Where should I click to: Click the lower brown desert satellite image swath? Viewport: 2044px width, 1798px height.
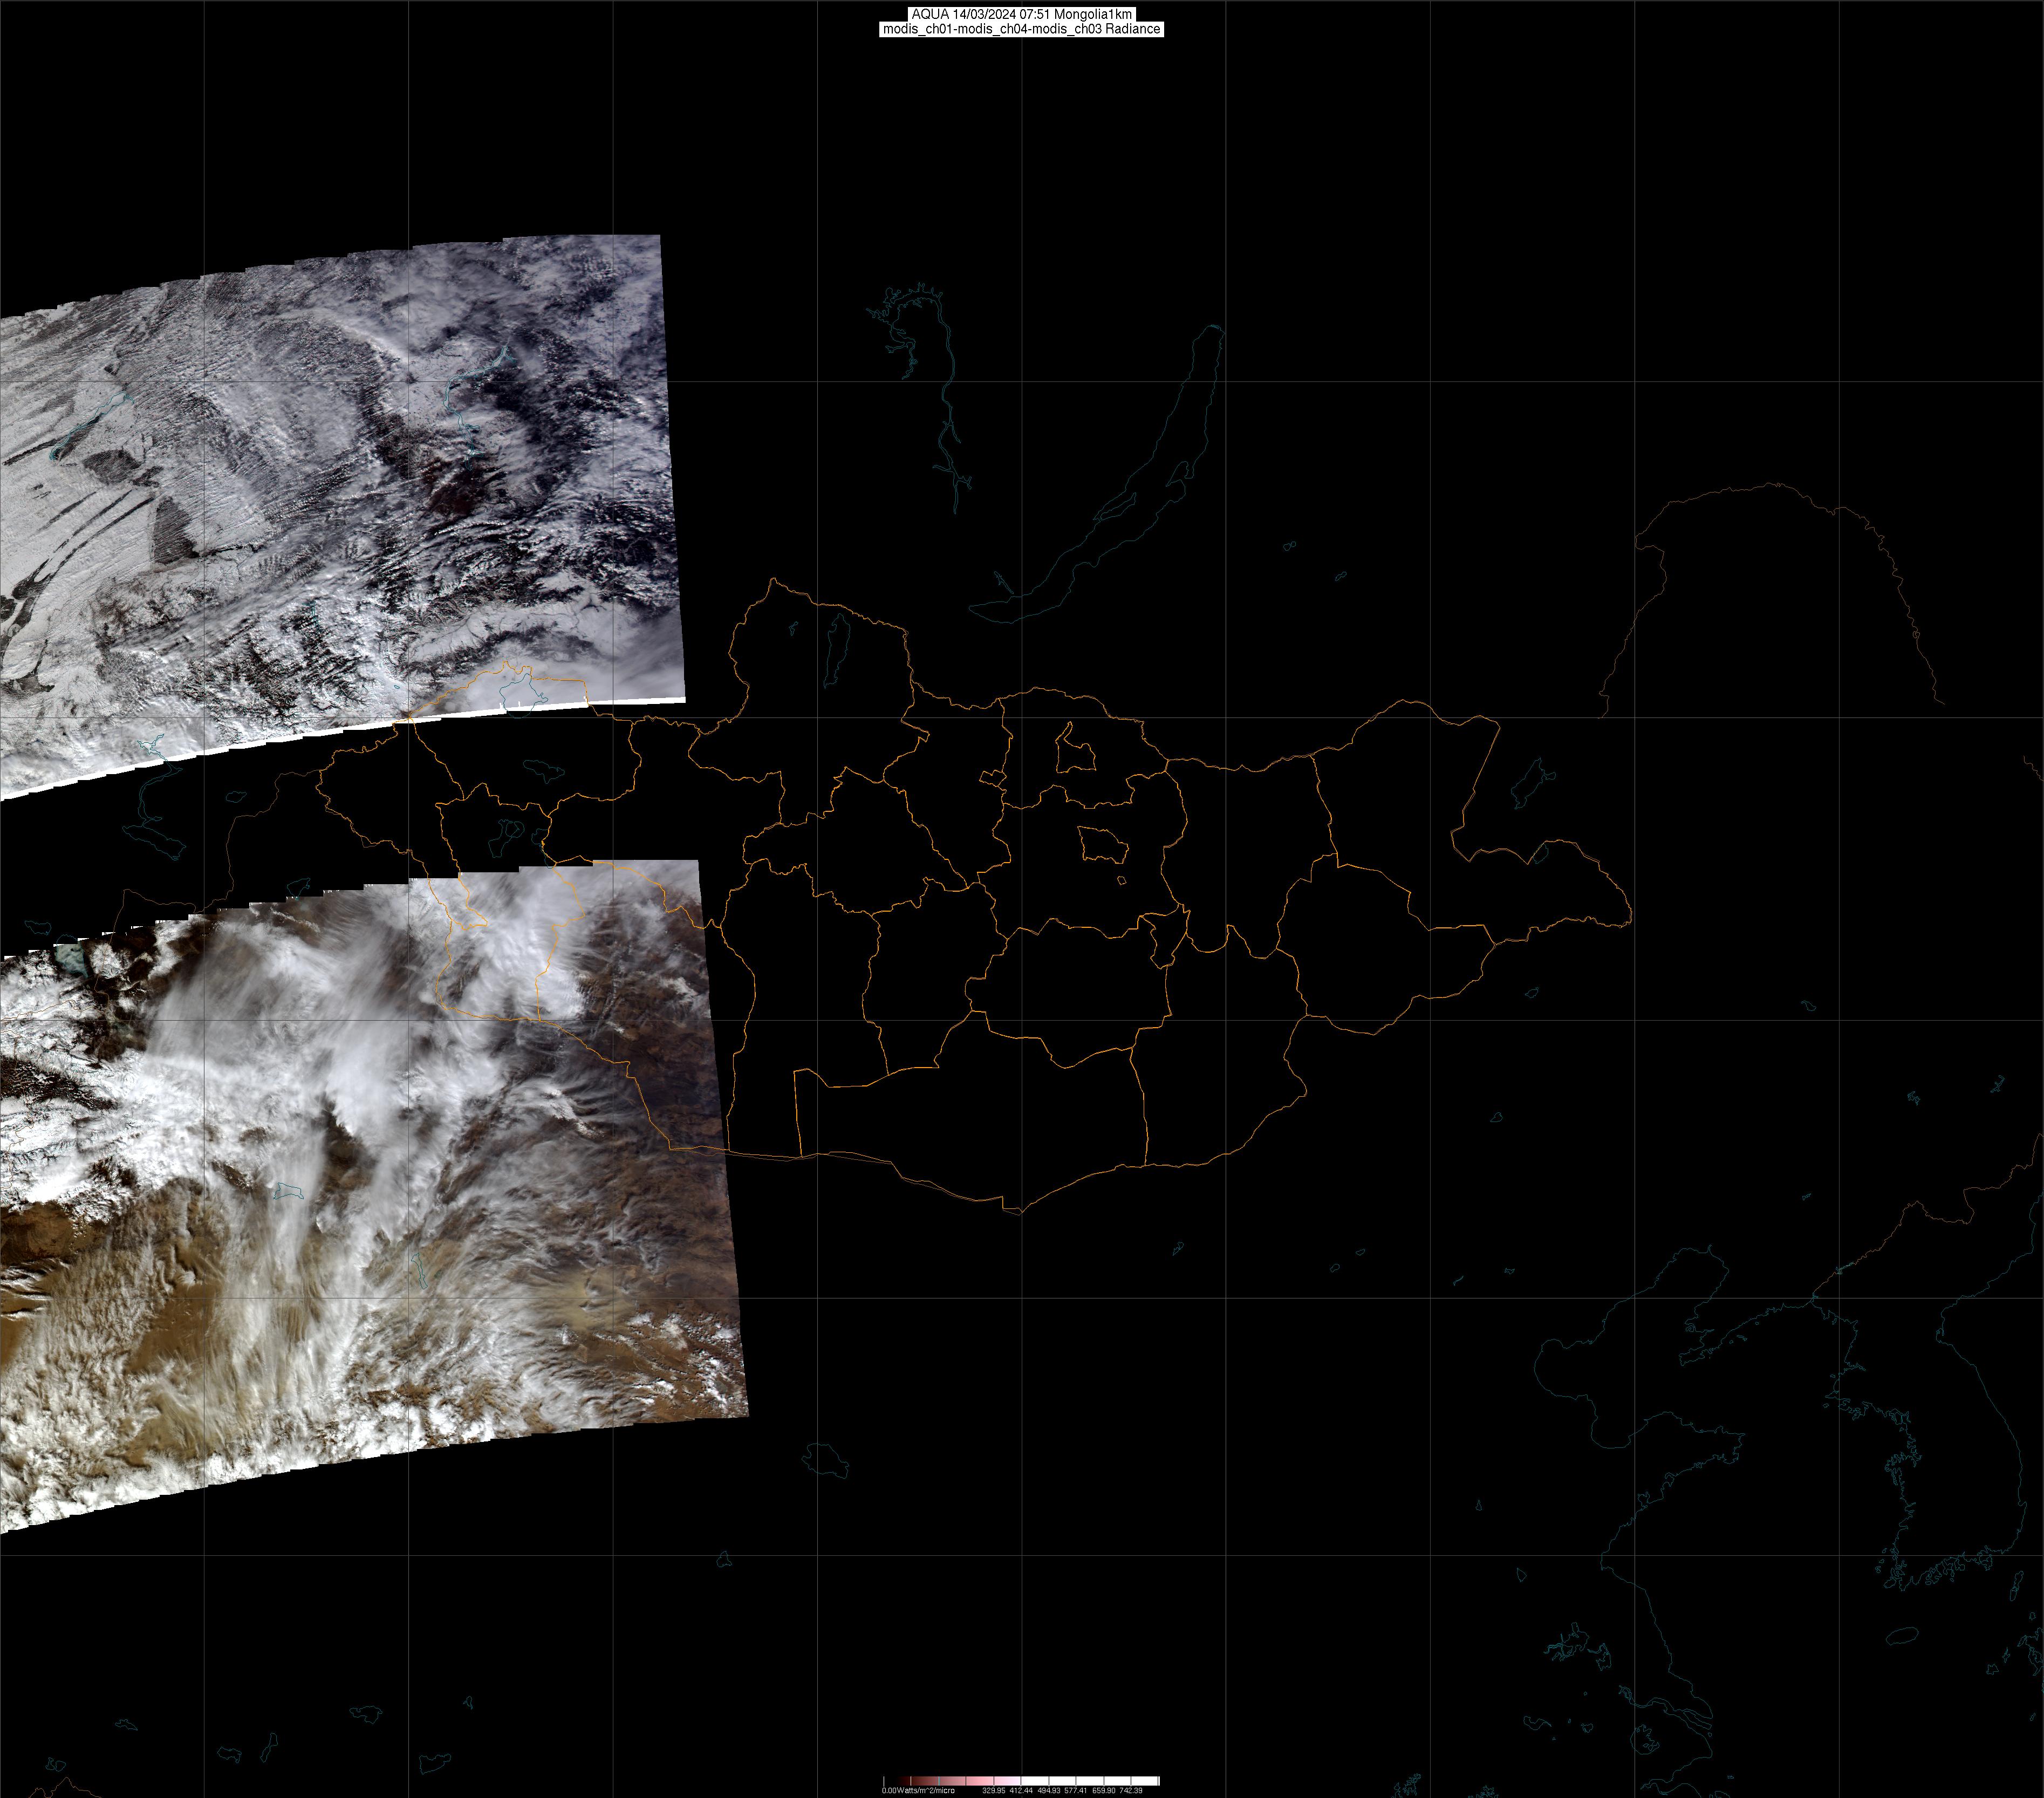(x=400, y=1200)
